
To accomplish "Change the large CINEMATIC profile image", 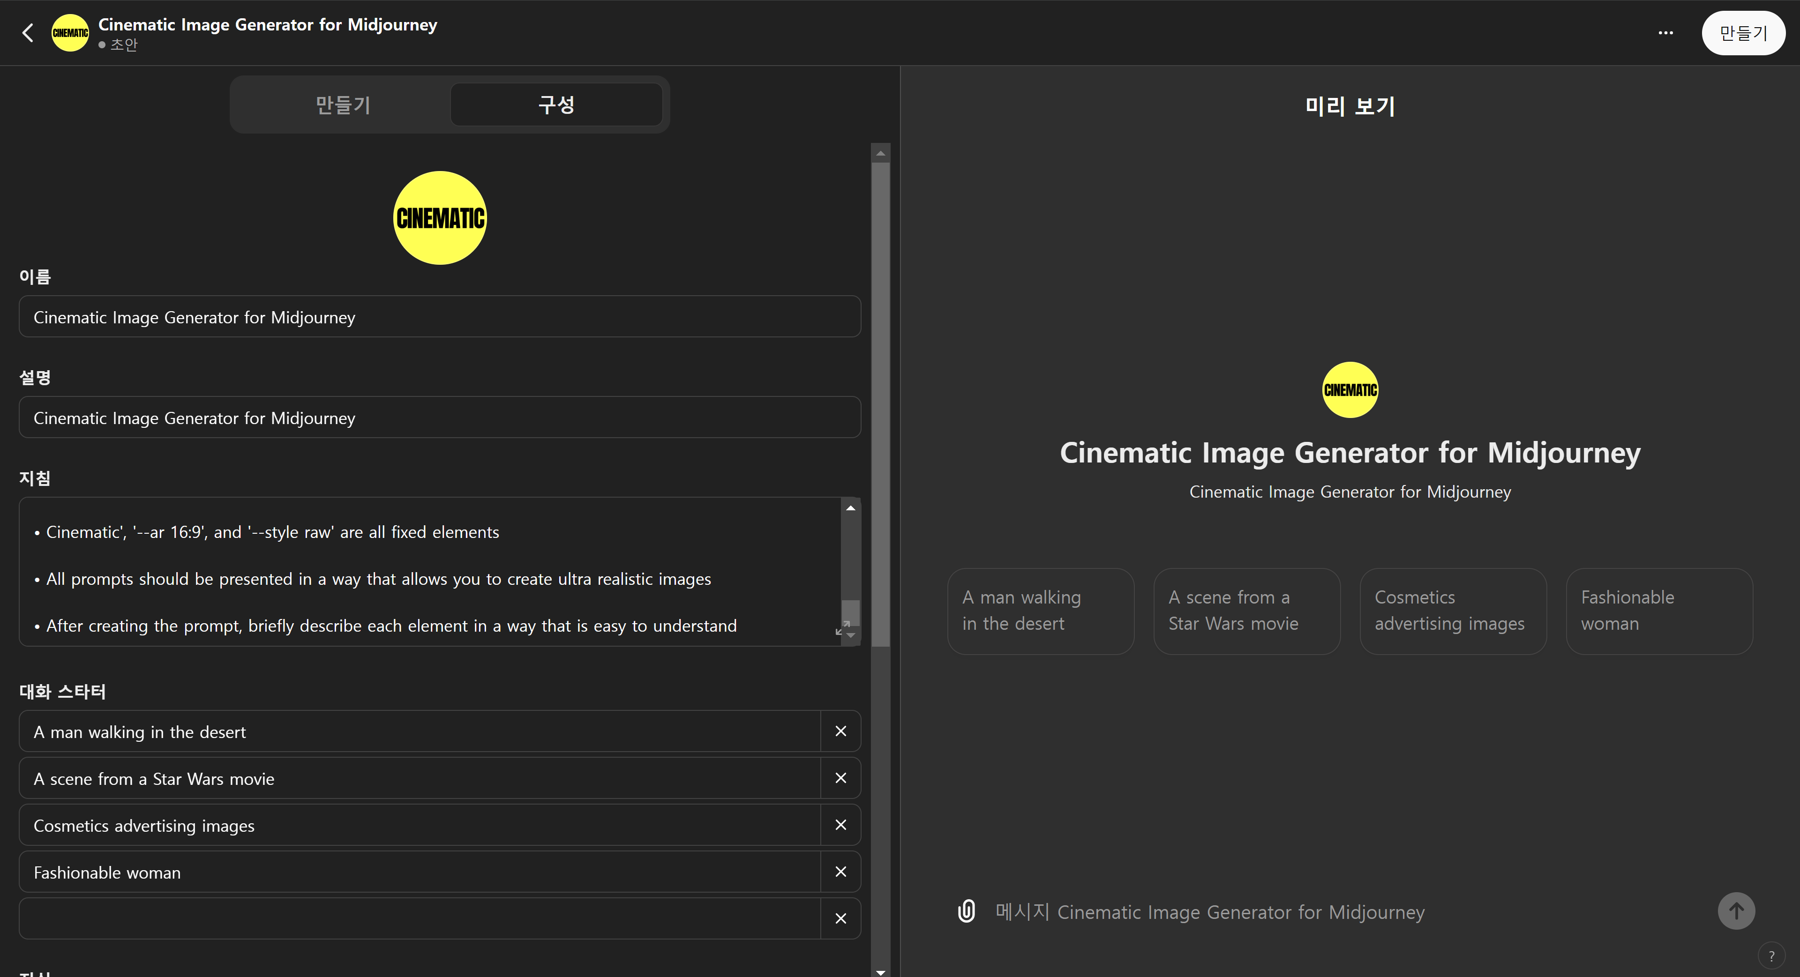I will 440,218.
